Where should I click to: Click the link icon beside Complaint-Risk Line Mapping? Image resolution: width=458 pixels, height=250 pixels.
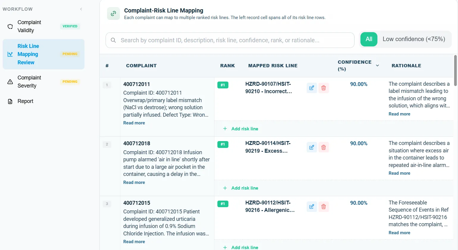(113, 13)
